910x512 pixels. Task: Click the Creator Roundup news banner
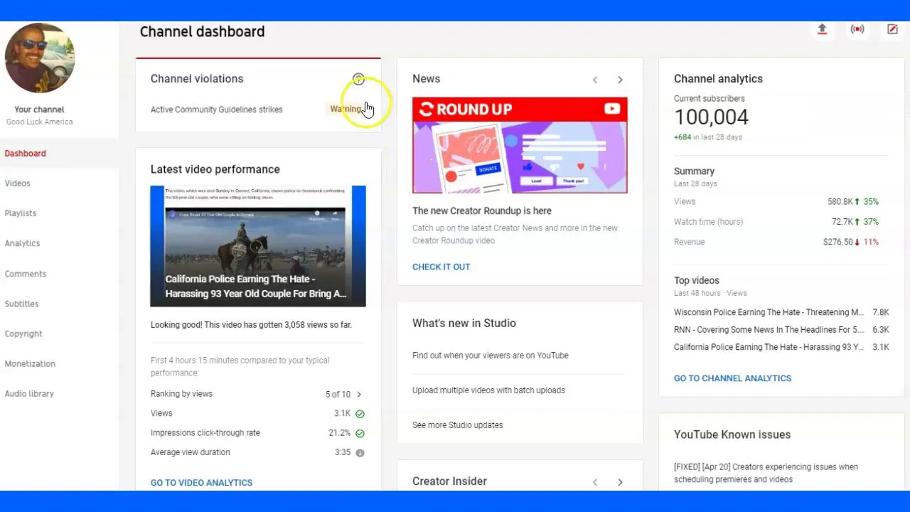(520, 145)
